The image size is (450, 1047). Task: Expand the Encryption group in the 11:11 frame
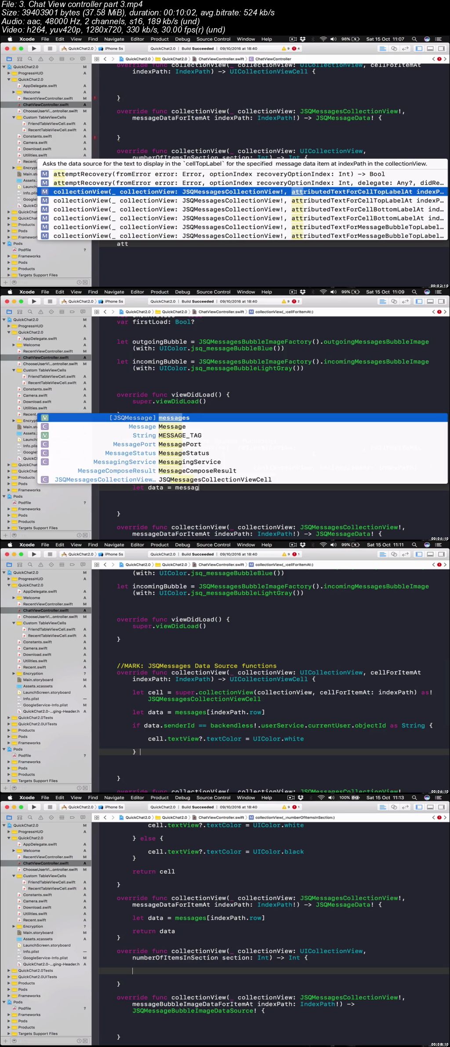pos(14,674)
